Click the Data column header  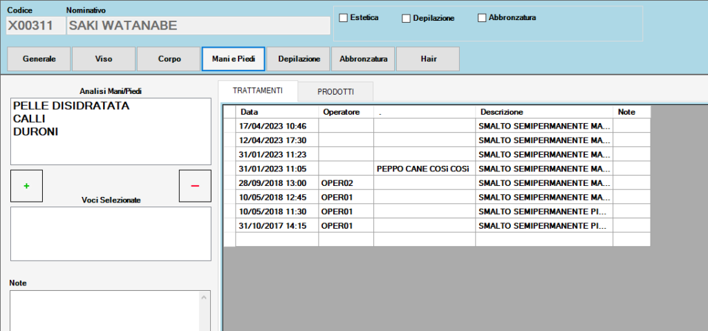pos(277,112)
